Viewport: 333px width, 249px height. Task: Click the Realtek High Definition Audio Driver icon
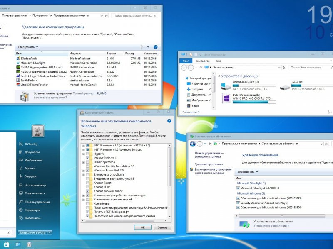[18, 76]
